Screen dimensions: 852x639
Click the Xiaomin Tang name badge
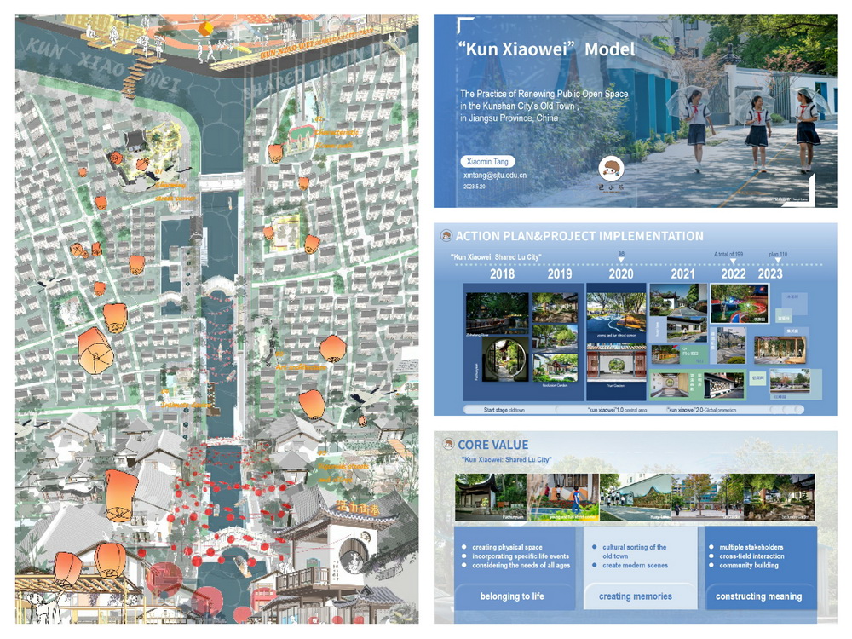487,161
